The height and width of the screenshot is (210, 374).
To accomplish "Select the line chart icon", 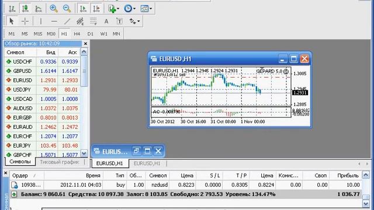I will (38, 9).
